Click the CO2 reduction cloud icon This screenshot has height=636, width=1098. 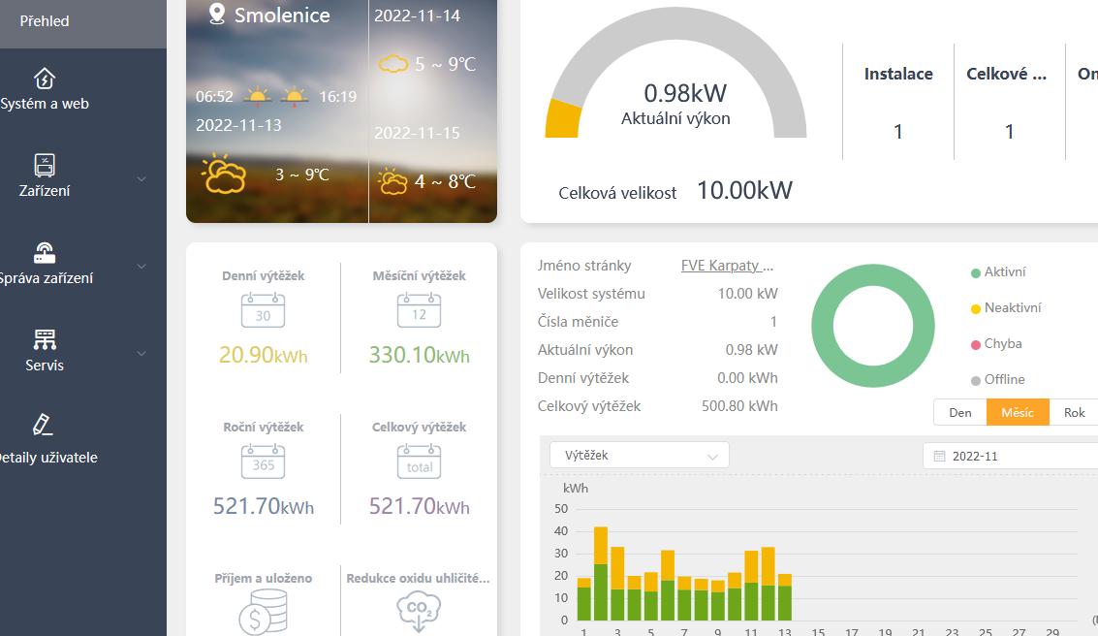tap(419, 613)
